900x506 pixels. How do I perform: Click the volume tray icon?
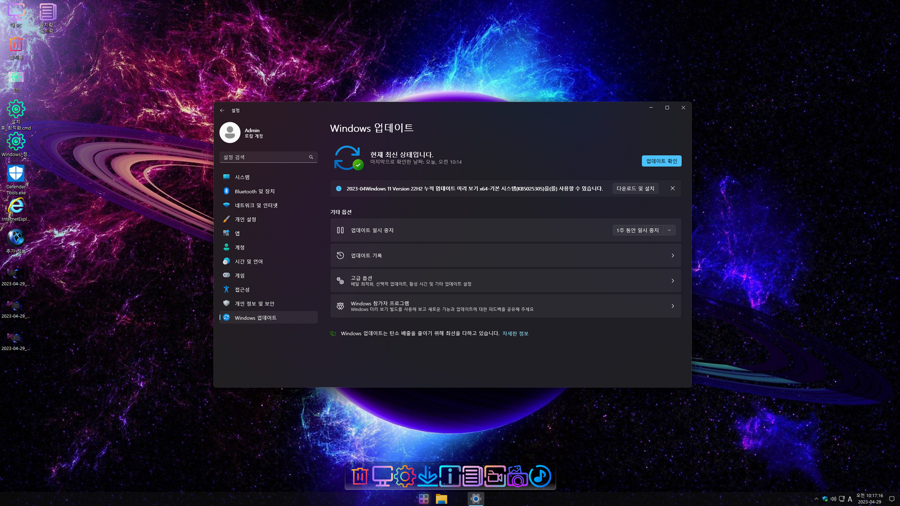[x=833, y=499]
